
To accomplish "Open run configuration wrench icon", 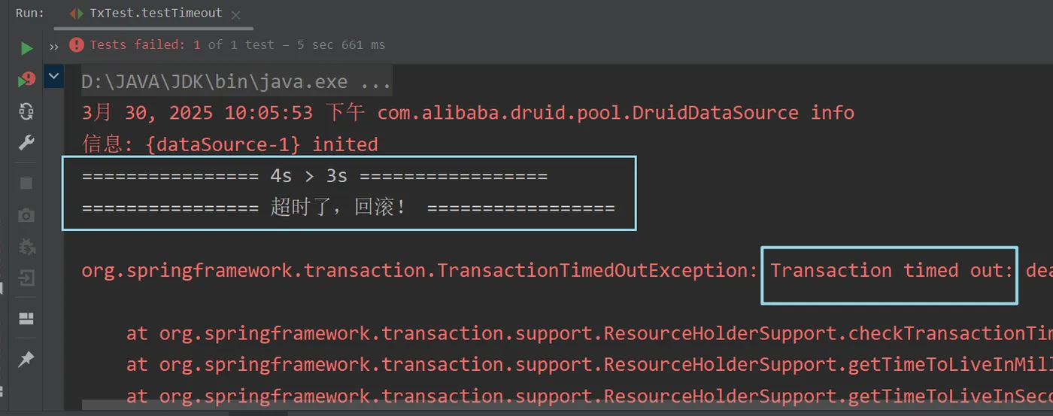I will click(26, 143).
